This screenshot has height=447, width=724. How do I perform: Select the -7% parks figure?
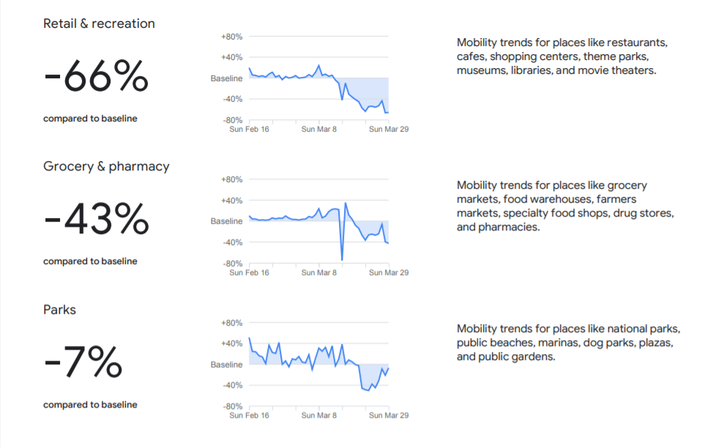pos(83,363)
